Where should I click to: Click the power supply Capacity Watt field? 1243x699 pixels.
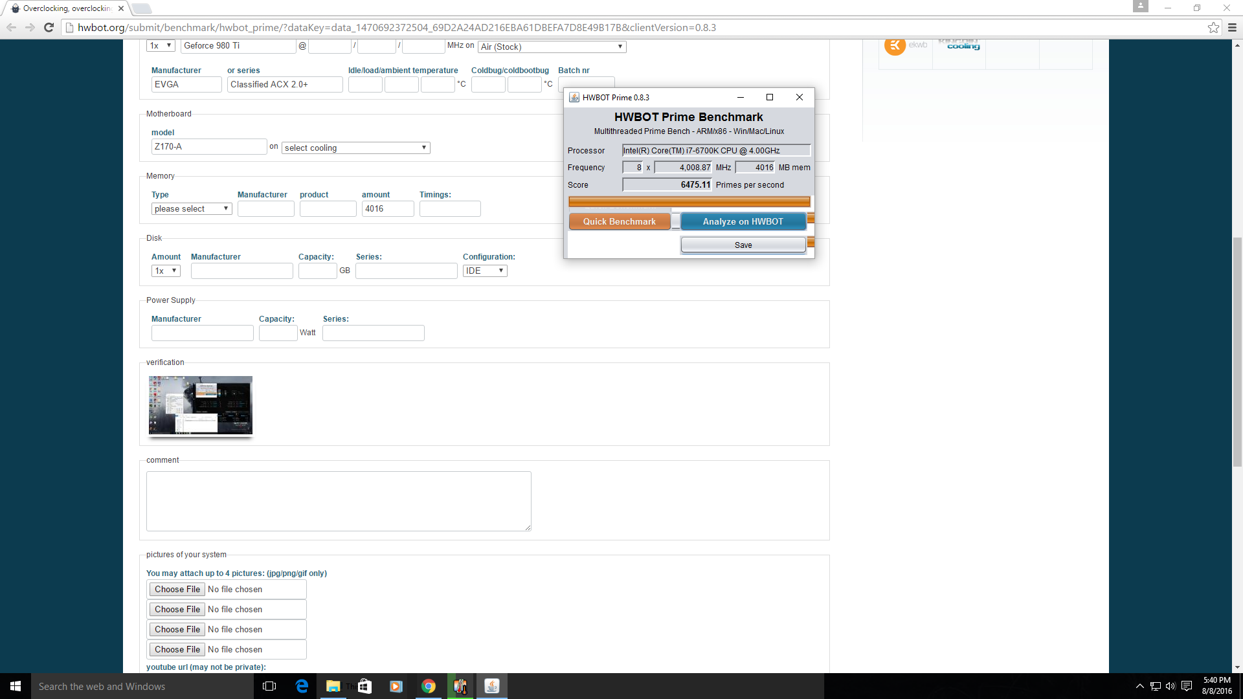click(x=278, y=333)
